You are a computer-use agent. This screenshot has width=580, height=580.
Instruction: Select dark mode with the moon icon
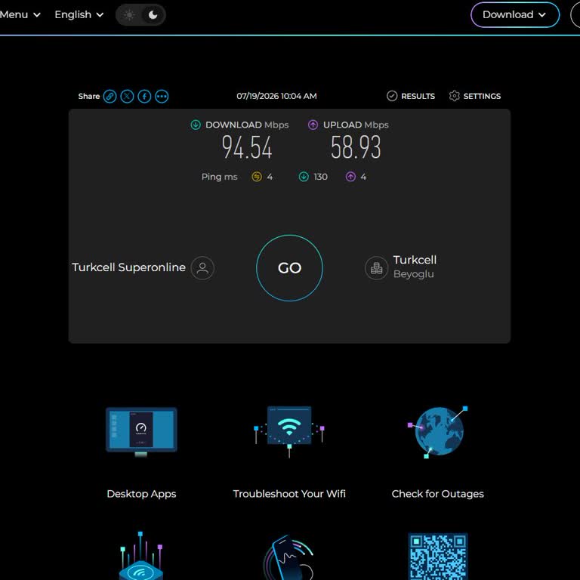(153, 15)
